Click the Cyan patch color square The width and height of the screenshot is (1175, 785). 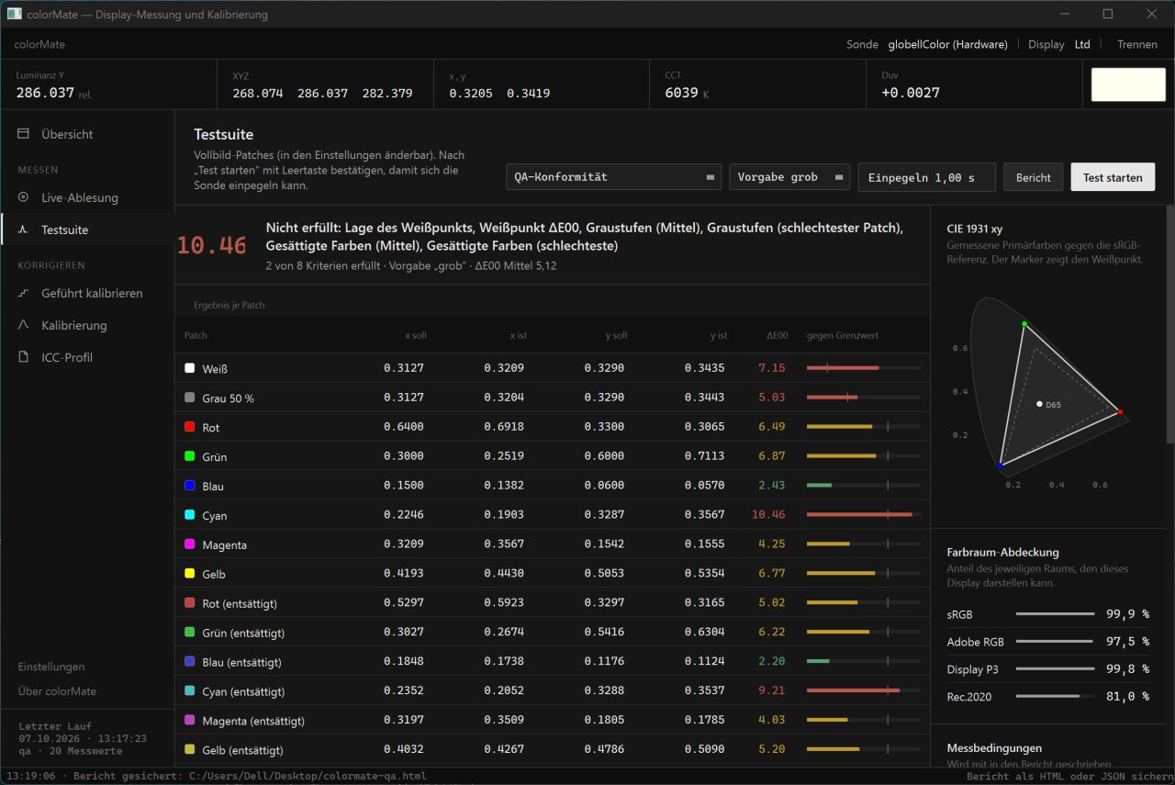pyautogui.click(x=190, y=515)
